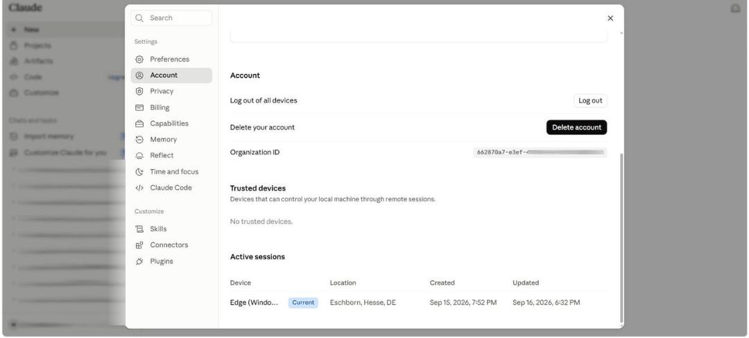Screen dimensions: 749x338
Task: Click the Privacy shield icon
Action: coord(139,91)
